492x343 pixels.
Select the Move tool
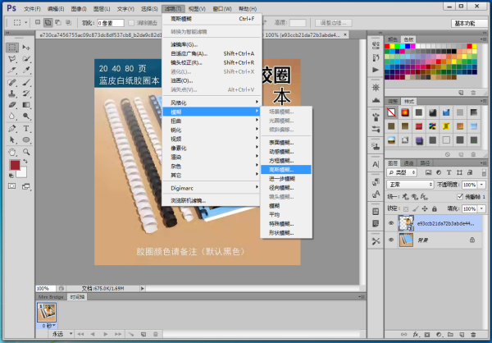coord(26,48)
